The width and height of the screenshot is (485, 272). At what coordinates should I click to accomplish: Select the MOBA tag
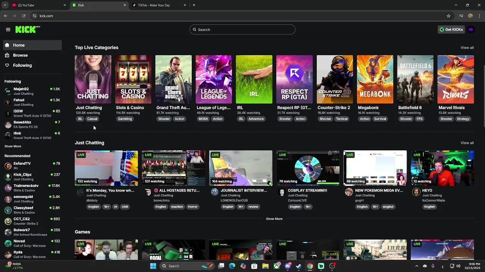(x=203, y=119)
